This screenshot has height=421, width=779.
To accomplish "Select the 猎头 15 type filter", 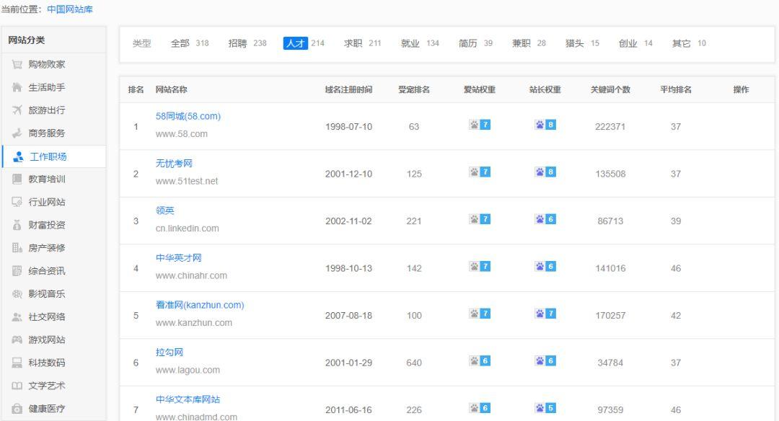I will pyautogui.click(x=582, y=43).
